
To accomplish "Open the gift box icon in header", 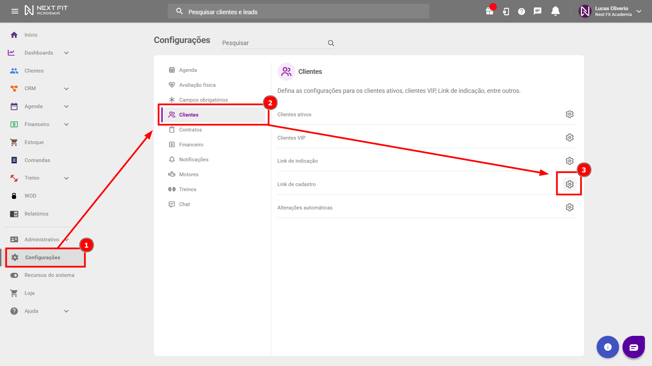I will click(x=489, y=12).
